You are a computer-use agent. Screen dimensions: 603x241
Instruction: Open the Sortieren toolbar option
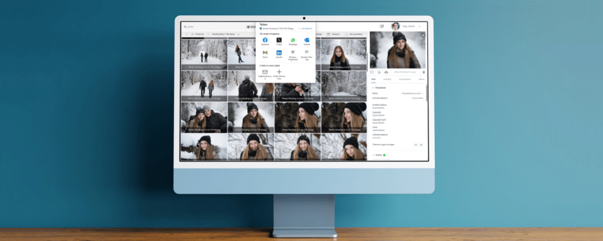(x=334, y=34)
